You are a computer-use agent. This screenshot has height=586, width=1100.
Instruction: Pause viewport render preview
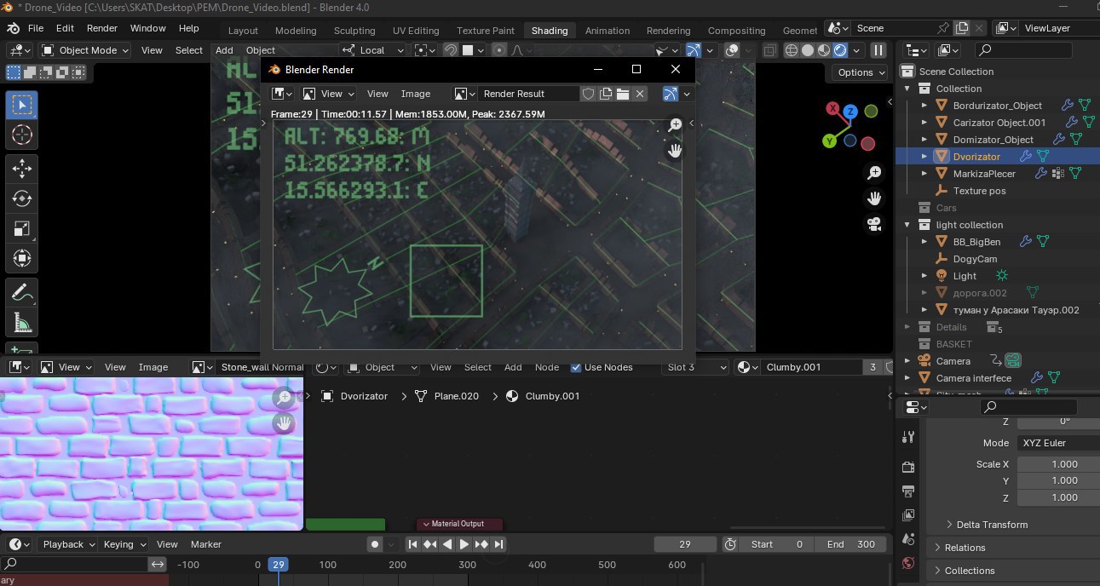(878, 50)
